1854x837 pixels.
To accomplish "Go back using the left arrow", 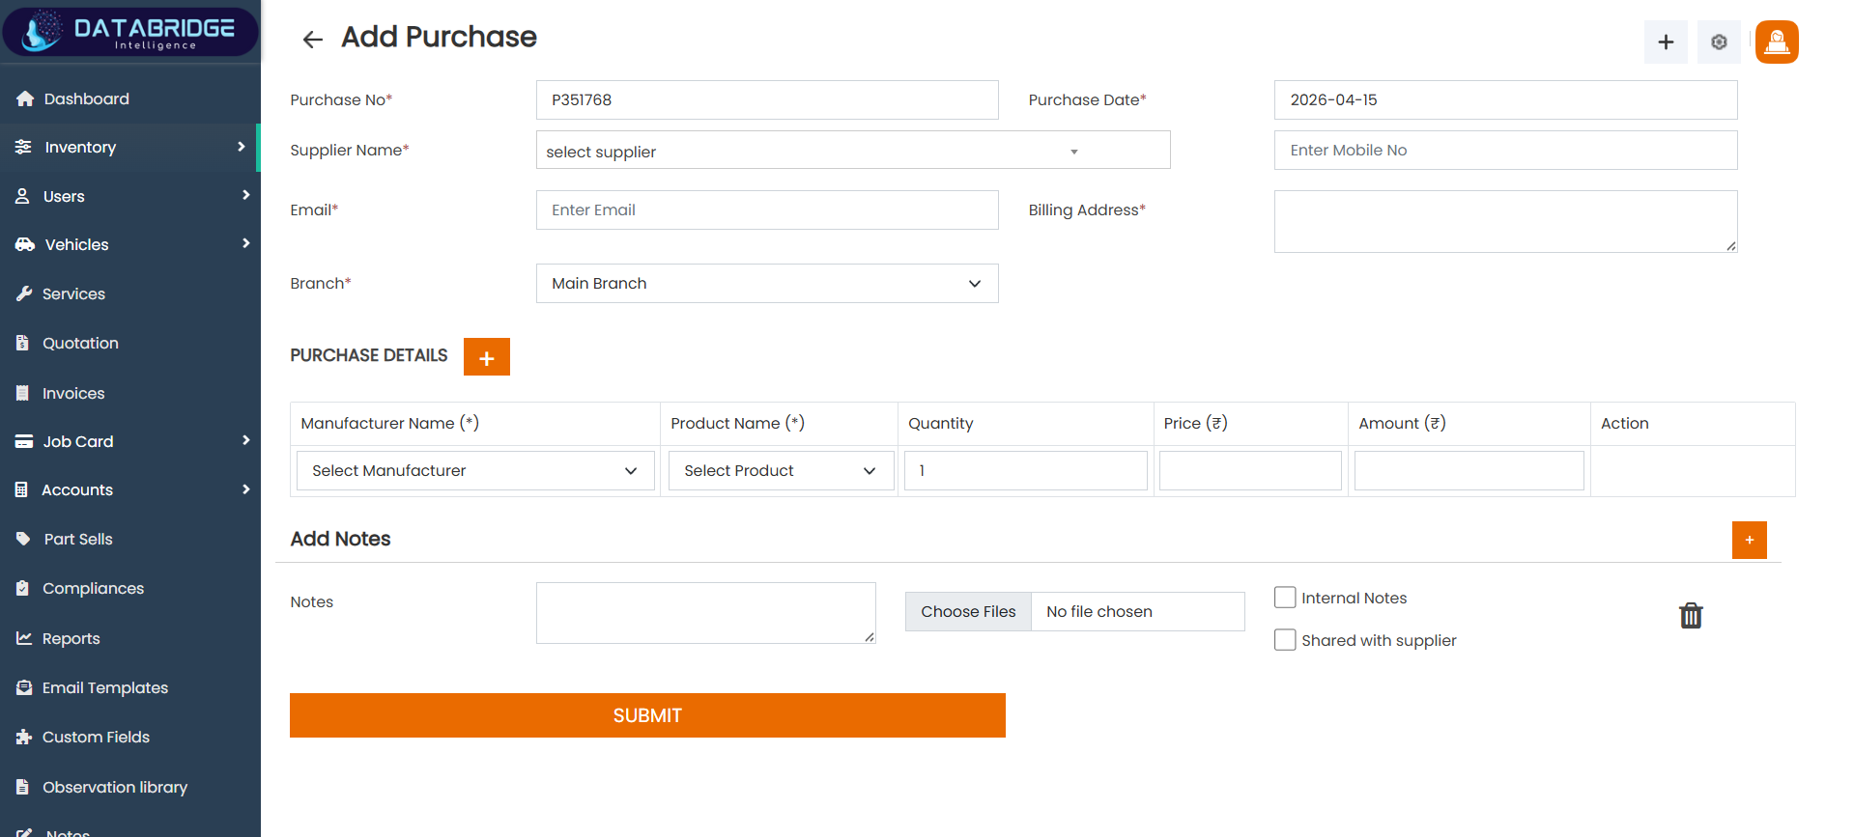I will click(312, 39).
